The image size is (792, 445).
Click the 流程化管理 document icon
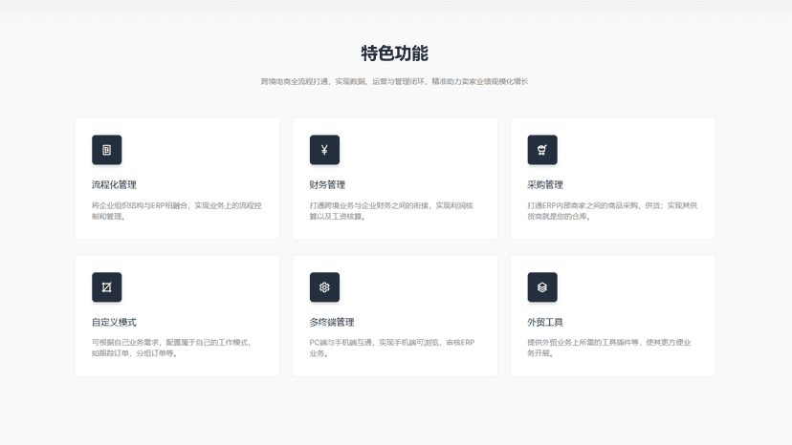coord(106,150)
